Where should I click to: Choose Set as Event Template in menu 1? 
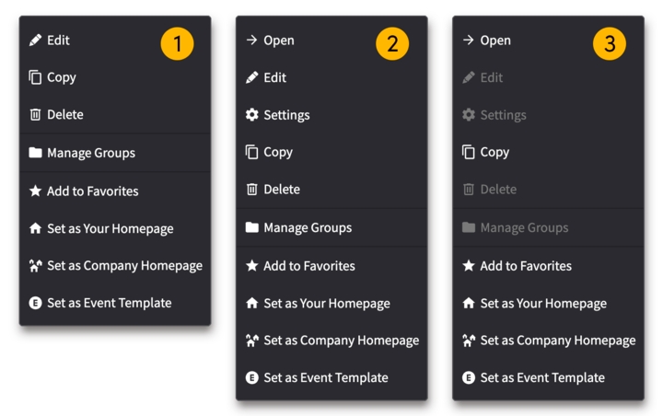point(109,303)
